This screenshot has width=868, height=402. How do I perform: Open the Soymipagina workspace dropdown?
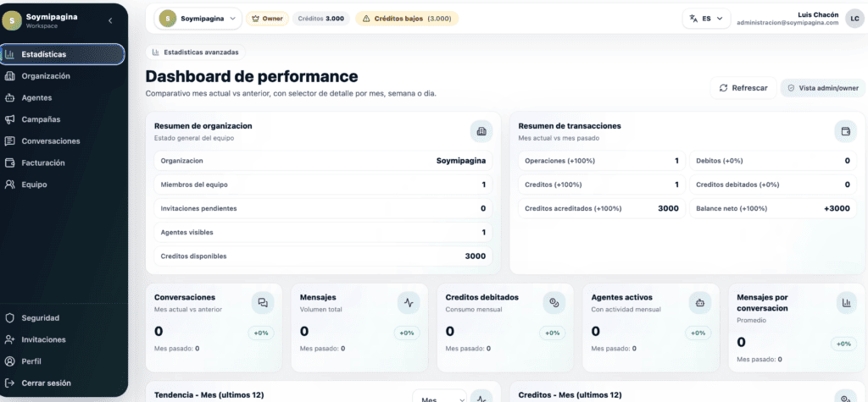point(198,18)
